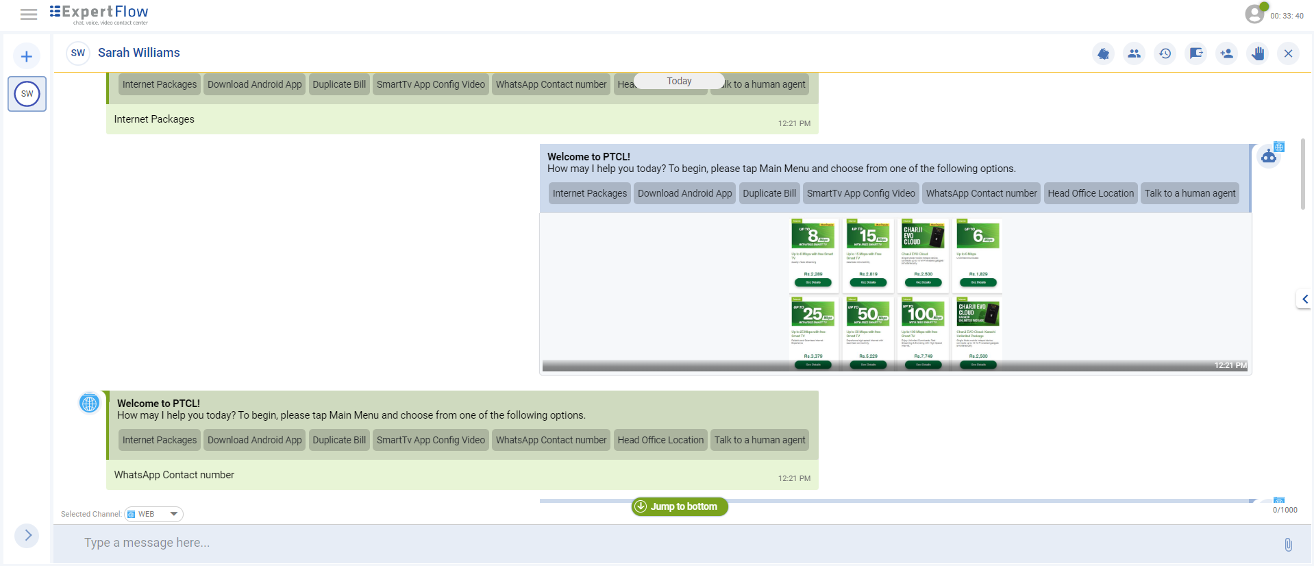This screenshot has width=1314, height=566.
Task: Click the participants group icon
Action: 1134,53
